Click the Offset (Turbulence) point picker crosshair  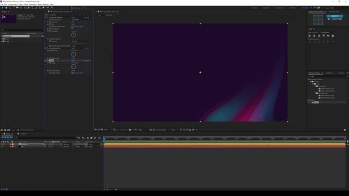click(x=73, y=27)
